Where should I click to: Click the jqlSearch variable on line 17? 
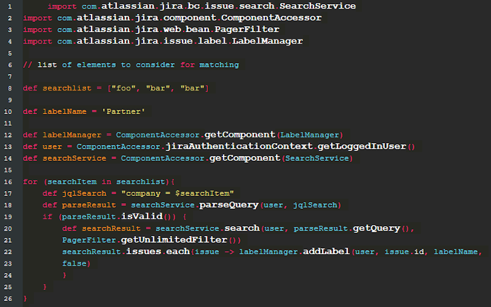[x=84, y=194]
